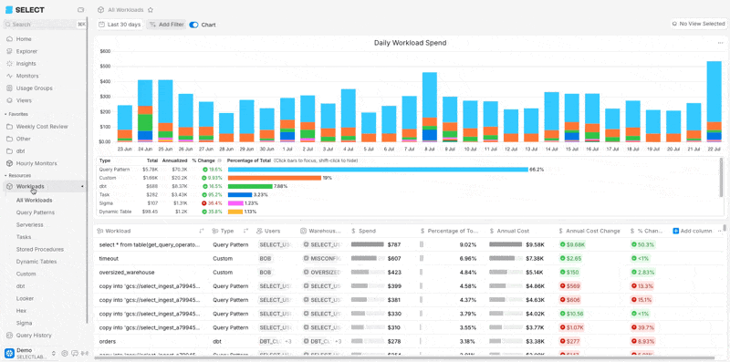This screenshot has height=362, width=730.
Task: Click the 8 Jul chart bar
Action: [x=429, y=107]
